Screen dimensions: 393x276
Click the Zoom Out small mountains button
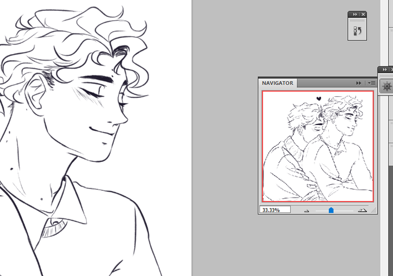point(306,211)
